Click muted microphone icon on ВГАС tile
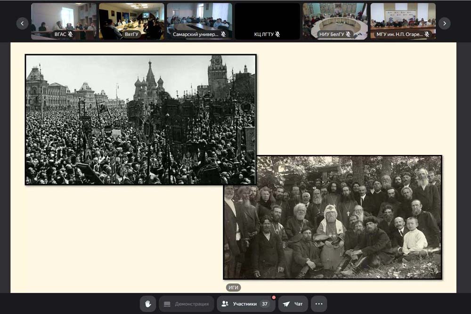This screenshot has height=314, width=471. tap(70, 34)
